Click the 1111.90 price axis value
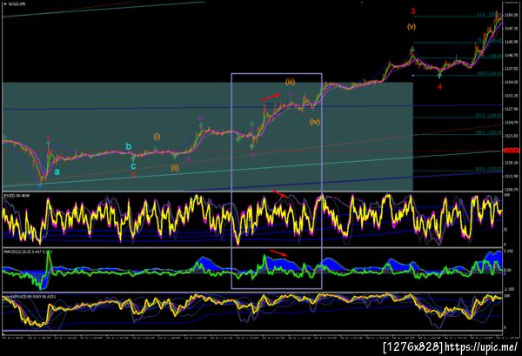 click(x=511, y=176)
